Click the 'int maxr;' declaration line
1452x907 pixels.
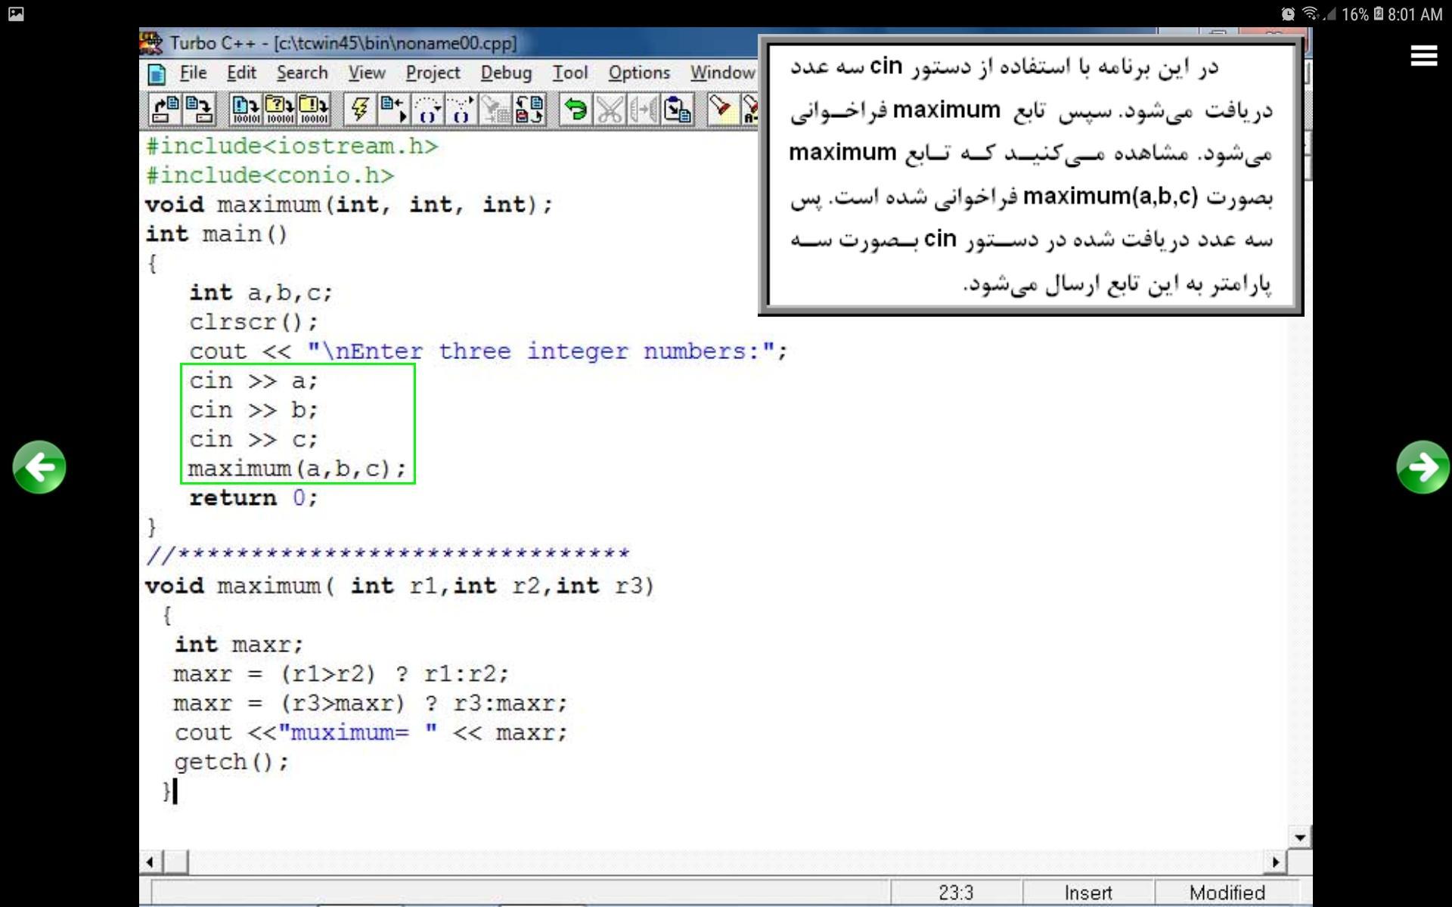(x=239, y=645)
